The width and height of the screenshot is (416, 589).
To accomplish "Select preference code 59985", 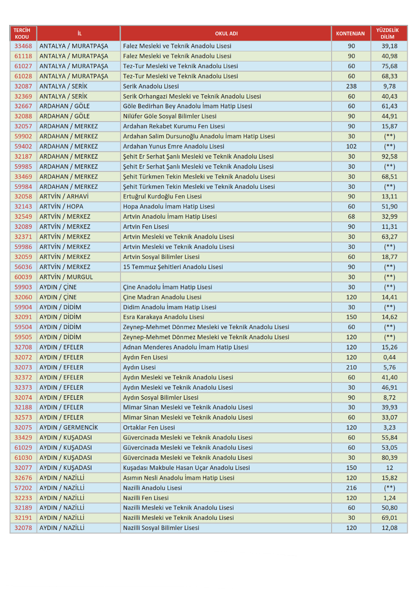I will coord(23,166).
